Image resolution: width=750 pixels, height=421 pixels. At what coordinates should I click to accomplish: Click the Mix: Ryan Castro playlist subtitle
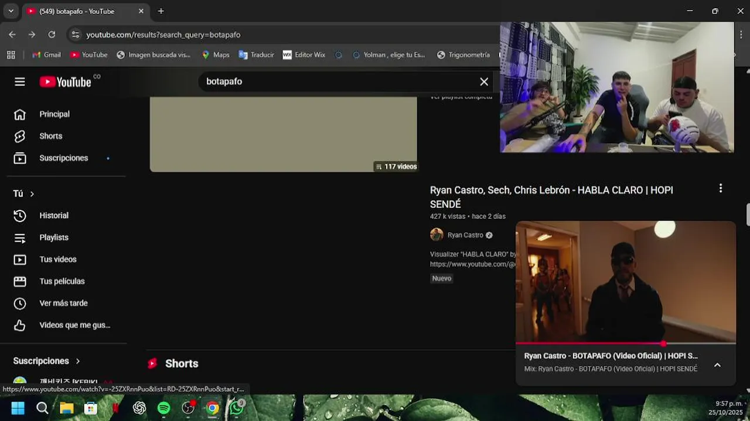[x=611, y=369]
